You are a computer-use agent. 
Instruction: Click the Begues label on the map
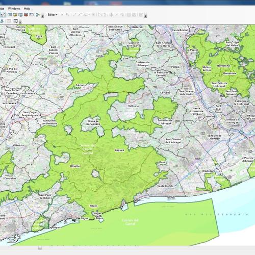click(x=119, y=150)
